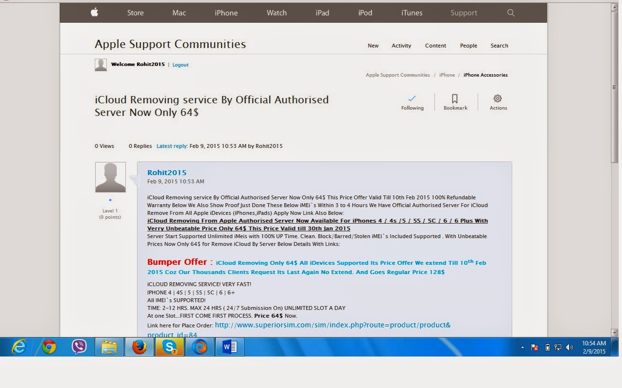This screenshot has height=388, width=622.
Task: Click the 0 Views count text
Action: tap(104, 146)
